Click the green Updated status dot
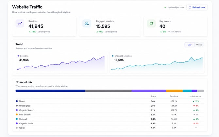219x137 pixels. (165, 8)
